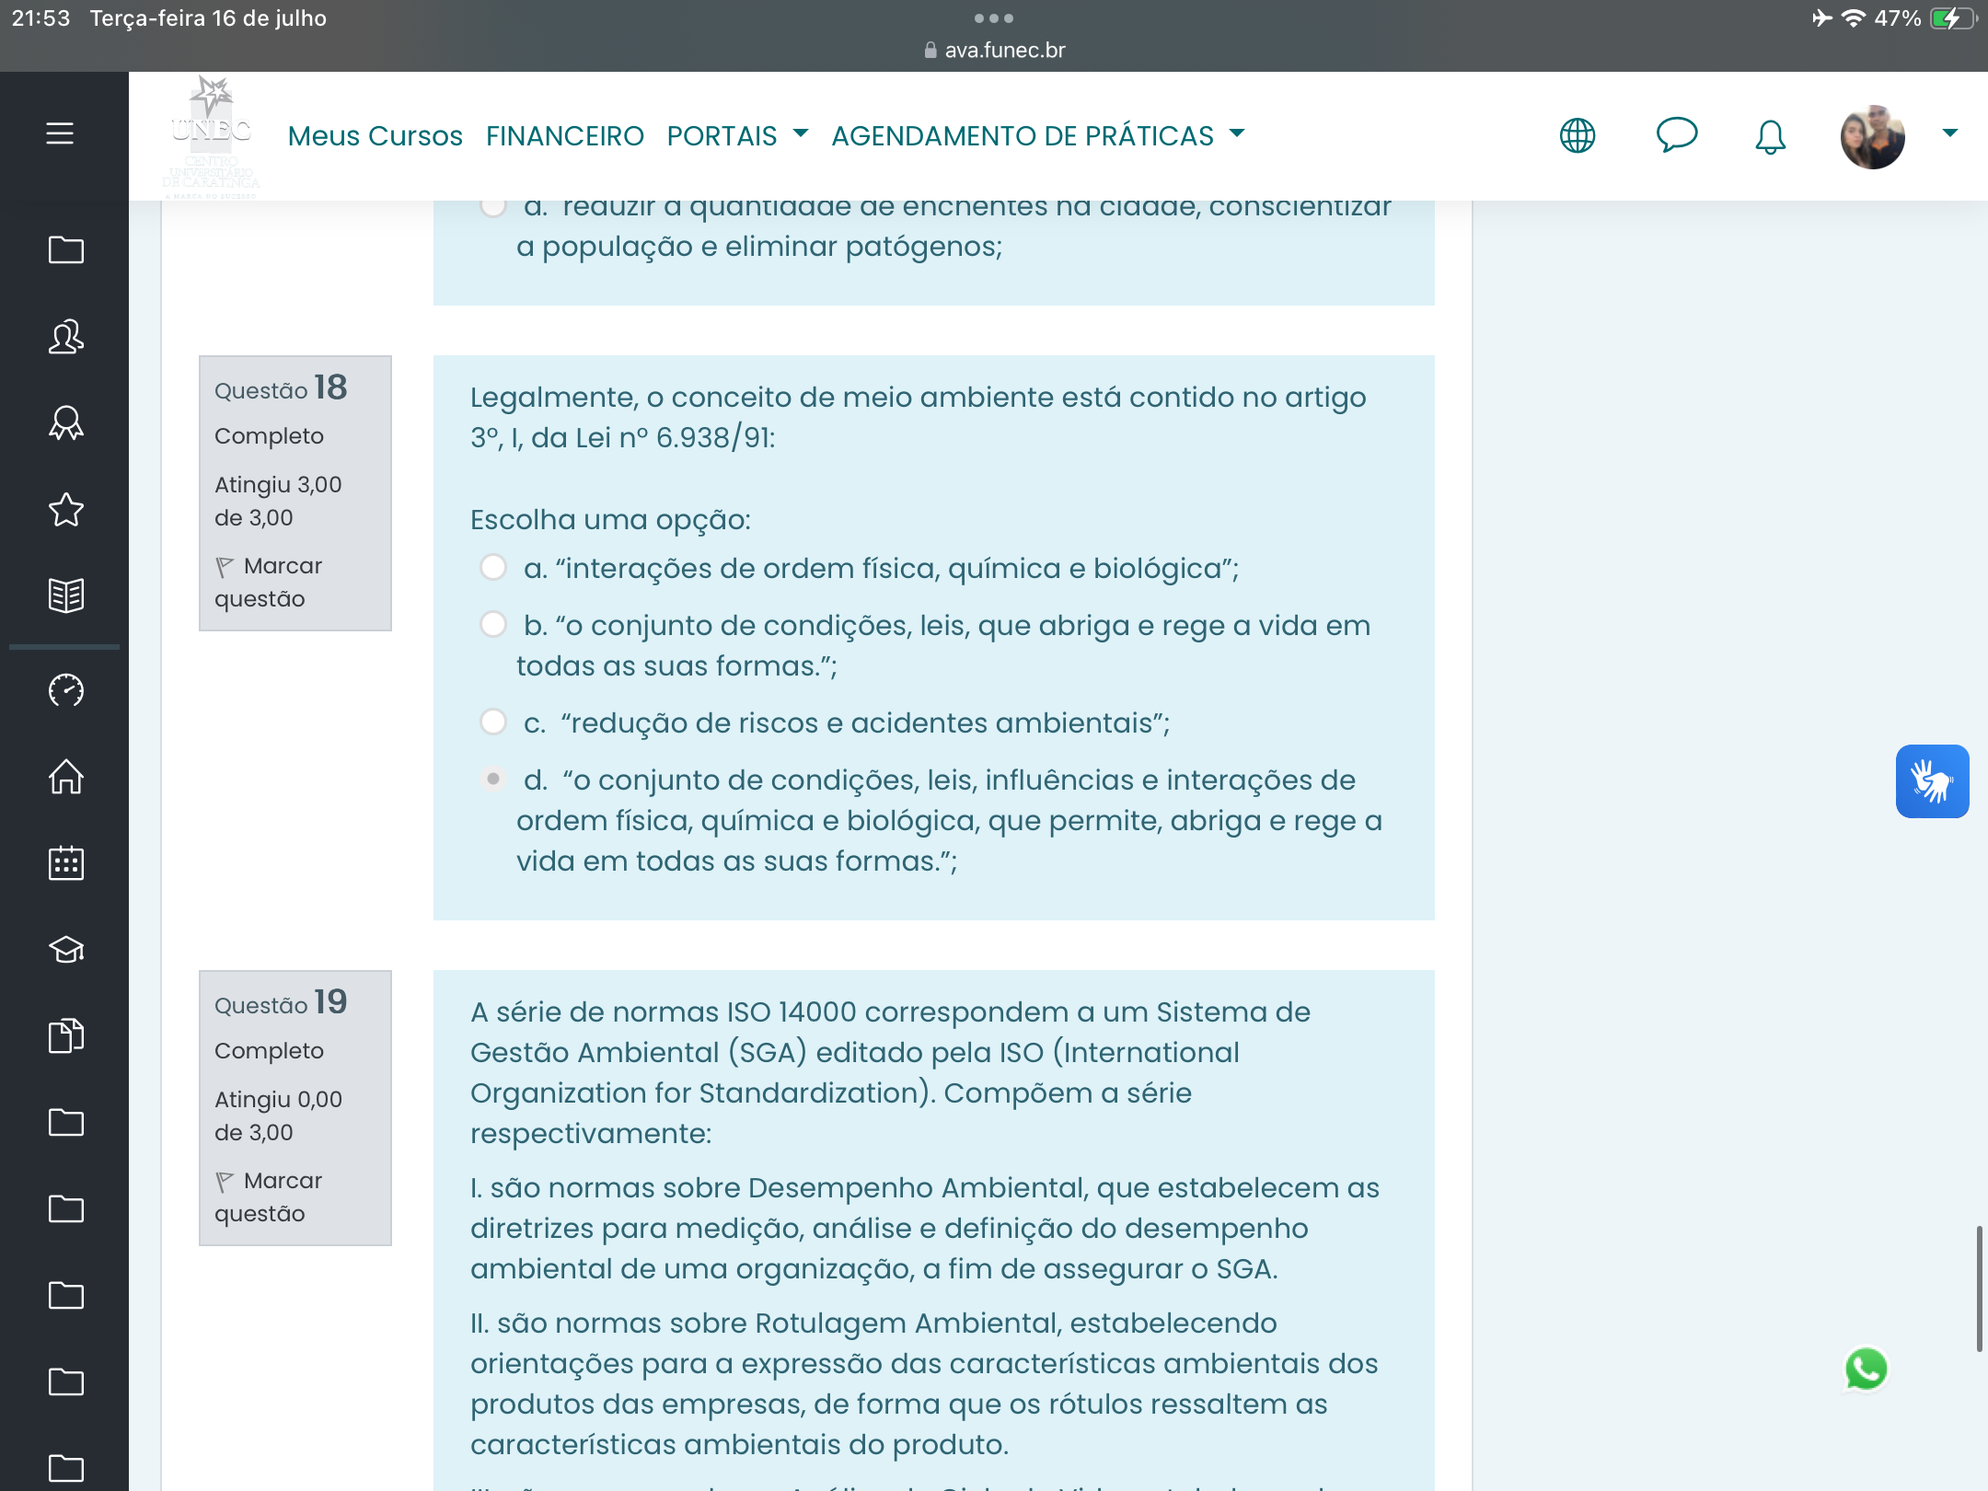The height and width of the screenshot is (1491, 1988).
Task: Click the "Completo" status under Questão 19
Action: coord(269,1051)
